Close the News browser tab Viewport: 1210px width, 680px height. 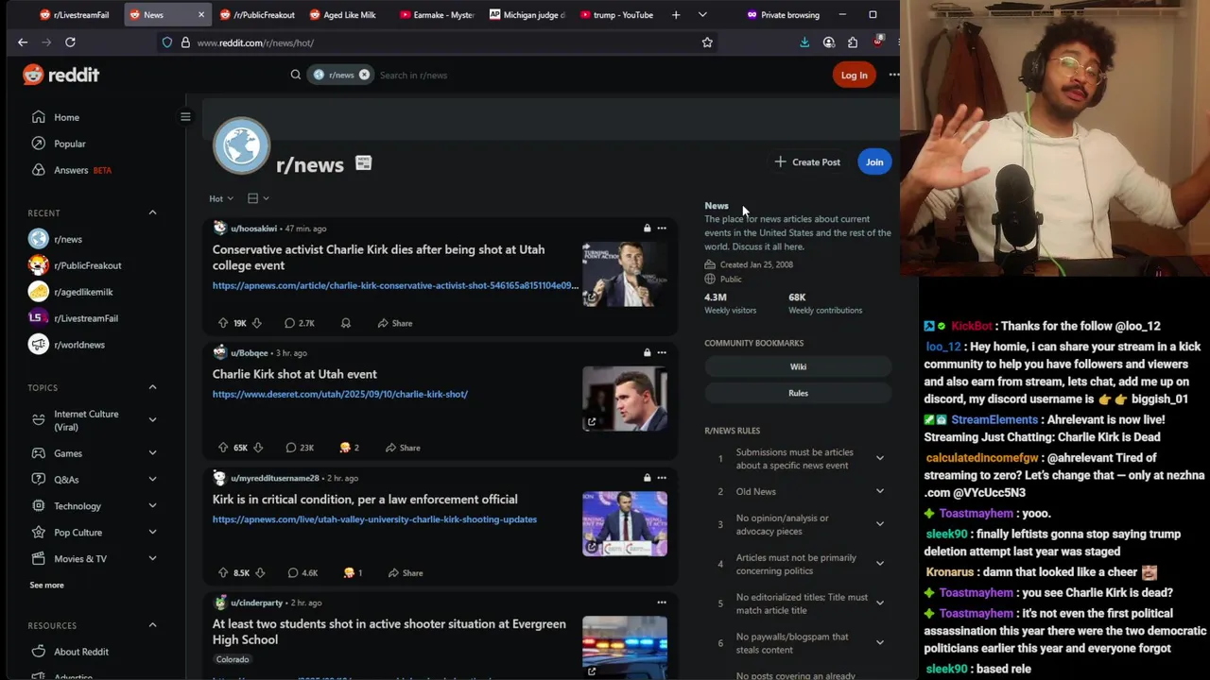[x=200, y=14]
